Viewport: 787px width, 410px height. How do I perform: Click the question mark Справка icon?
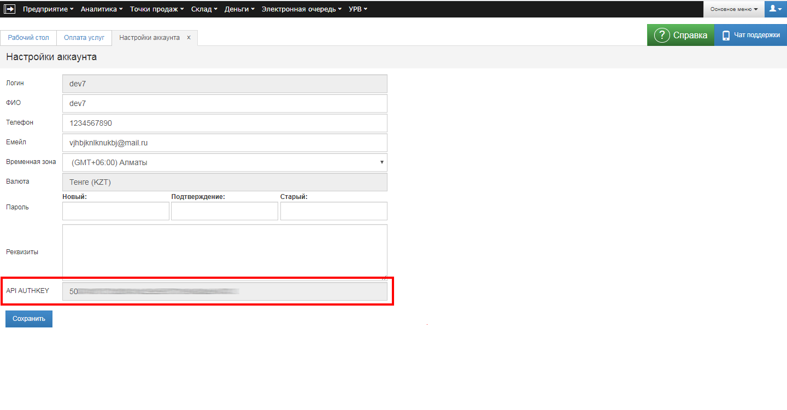pyautogui.click(x=662, y=36)
